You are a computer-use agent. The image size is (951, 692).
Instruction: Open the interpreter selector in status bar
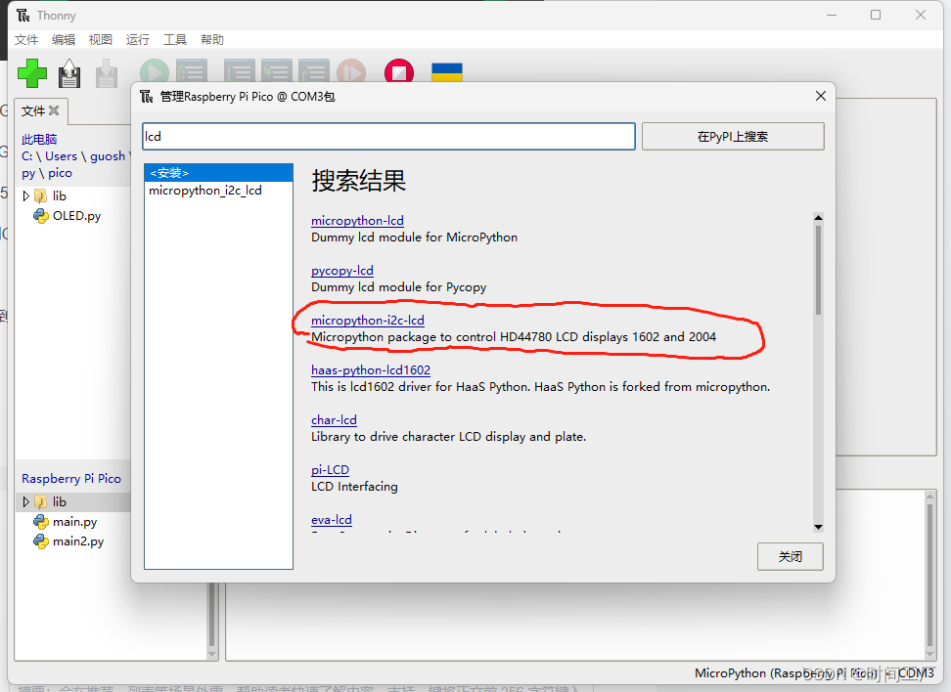pos(814,673)
